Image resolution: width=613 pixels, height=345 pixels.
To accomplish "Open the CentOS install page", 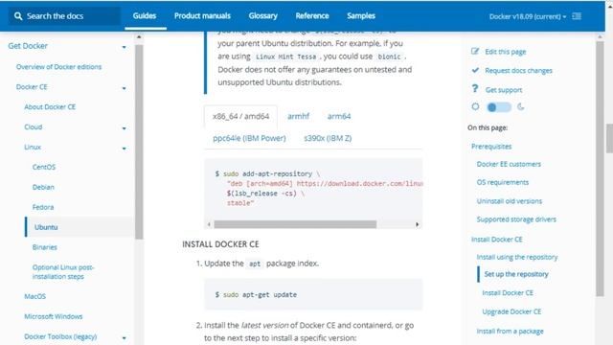I will coord(44,167).
